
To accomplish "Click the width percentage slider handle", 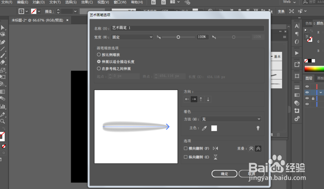I will pos(178,37).
